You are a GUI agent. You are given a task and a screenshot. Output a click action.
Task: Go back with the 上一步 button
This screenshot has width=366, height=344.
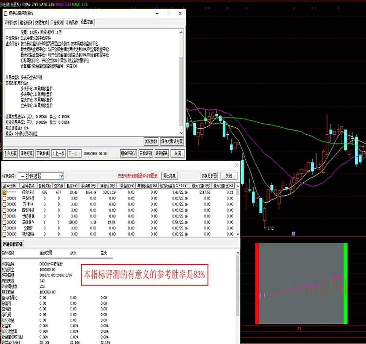pyautogui.click(x=58, y=153)
